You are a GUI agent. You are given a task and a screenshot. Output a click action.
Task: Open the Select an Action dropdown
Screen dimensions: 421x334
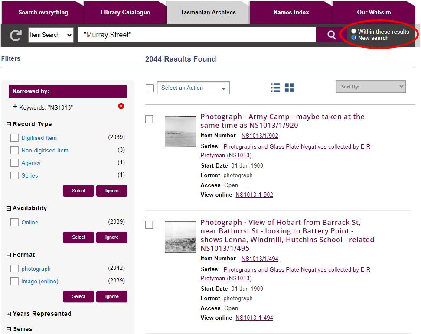pyautogui.click(x=193, y=88)
